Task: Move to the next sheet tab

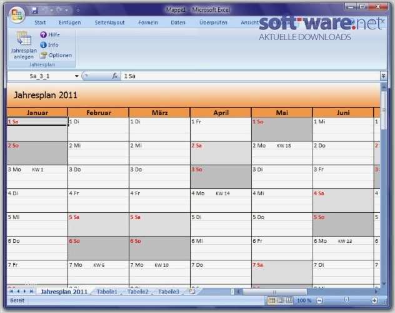Action: click(x=25, y=291)
